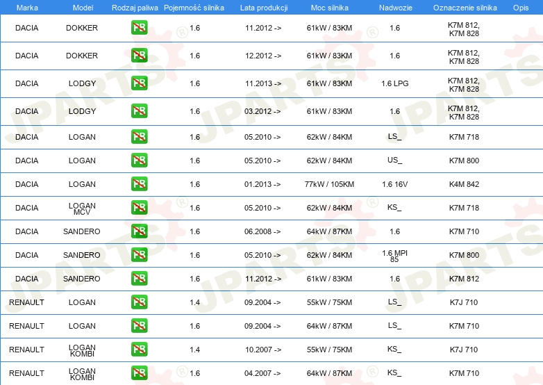Click the Oznaczenie silnika column header
This screenshot has width=543, height=385.
point(464,8)
